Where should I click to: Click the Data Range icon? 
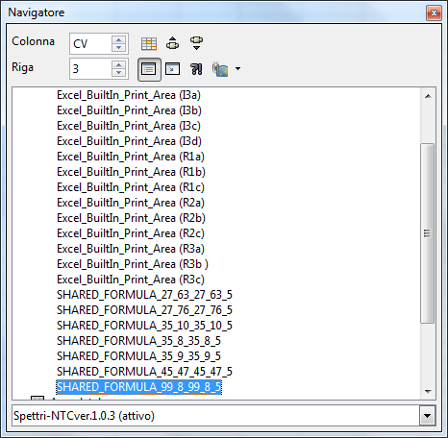(149, 43)
